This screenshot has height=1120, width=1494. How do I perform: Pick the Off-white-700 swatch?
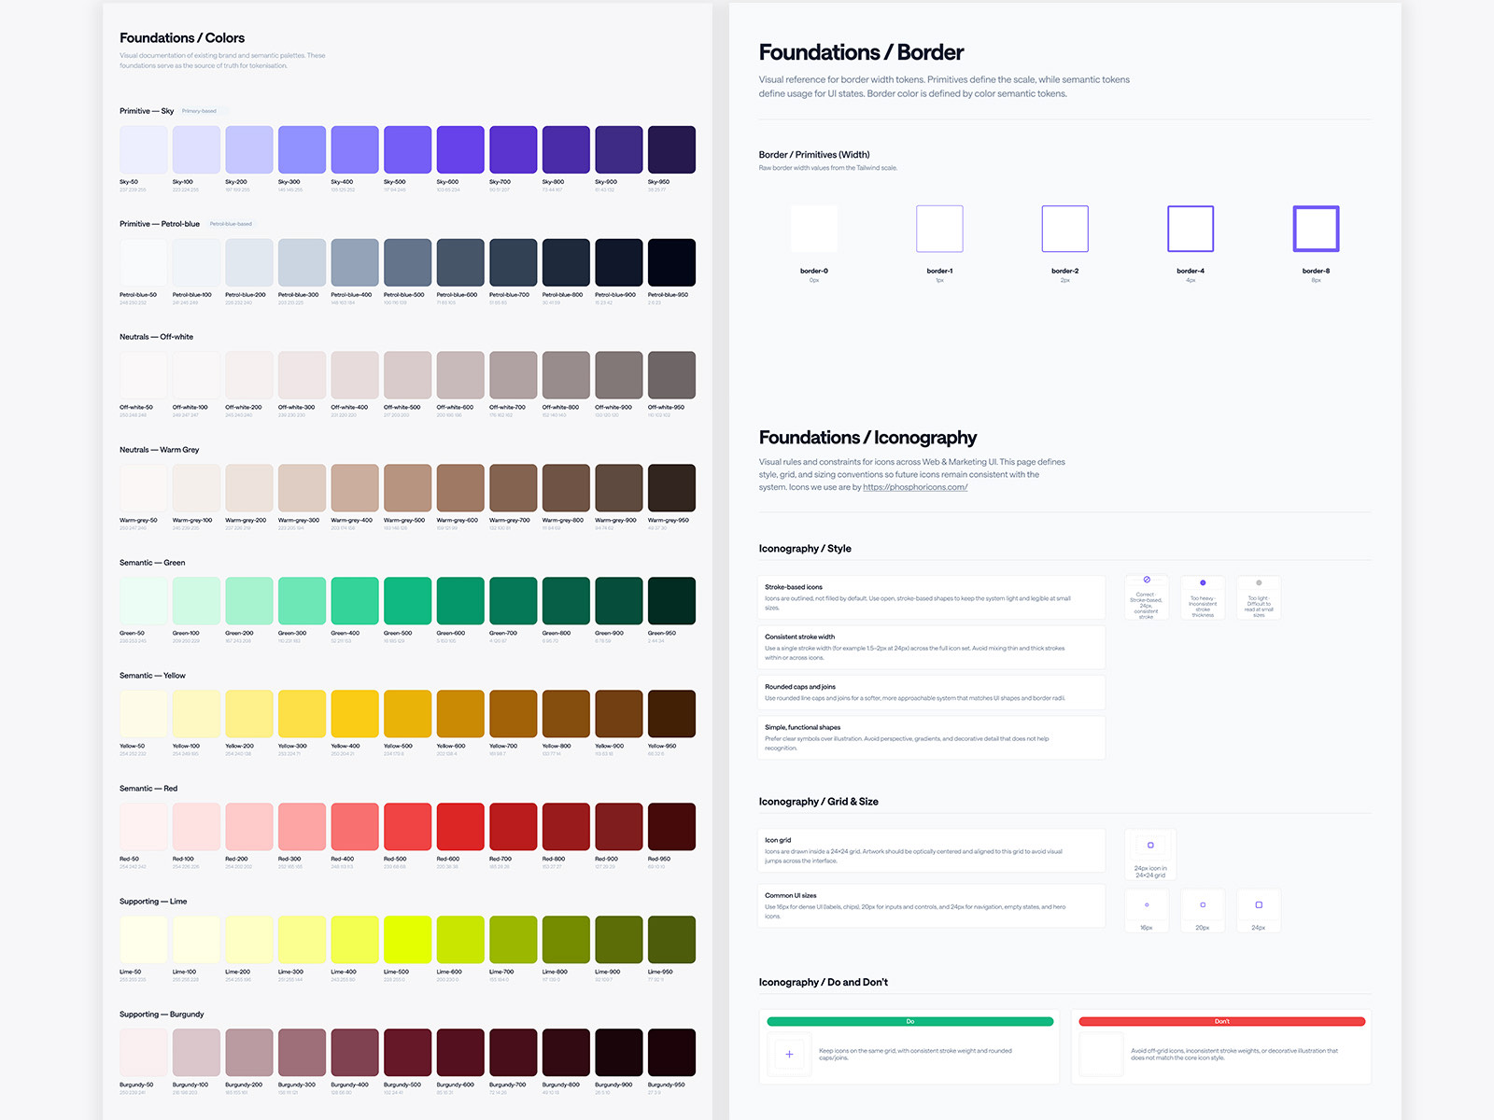[514, 375]
